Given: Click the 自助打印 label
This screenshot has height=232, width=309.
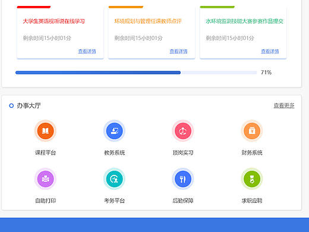Looking at the screenshot, I should point(45,200).
